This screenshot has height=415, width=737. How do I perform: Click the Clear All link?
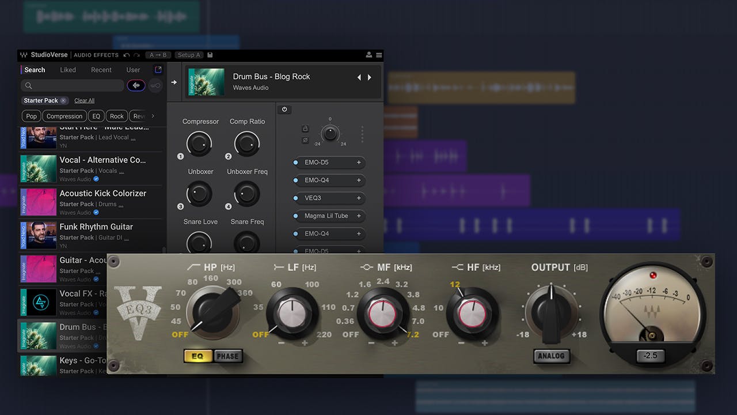click(84, 100)
